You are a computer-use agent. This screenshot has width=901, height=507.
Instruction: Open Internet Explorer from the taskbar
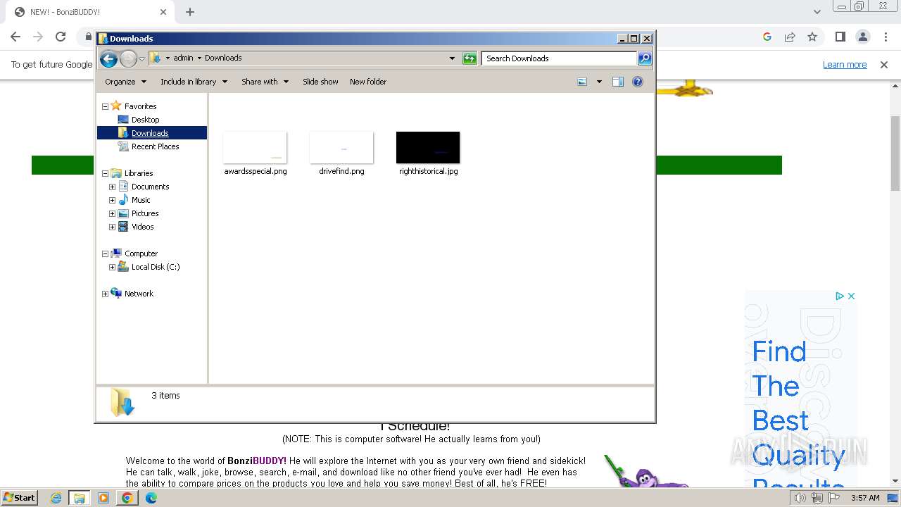pos(56,498)
